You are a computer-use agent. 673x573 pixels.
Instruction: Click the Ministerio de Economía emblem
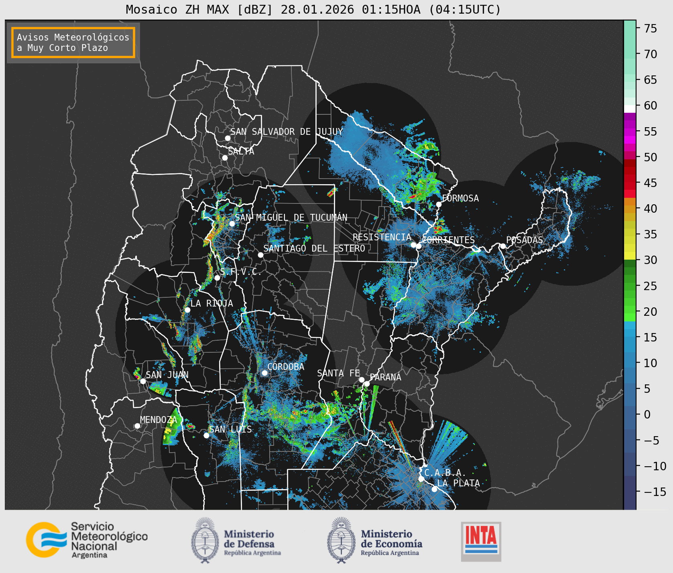coord(341,540)
